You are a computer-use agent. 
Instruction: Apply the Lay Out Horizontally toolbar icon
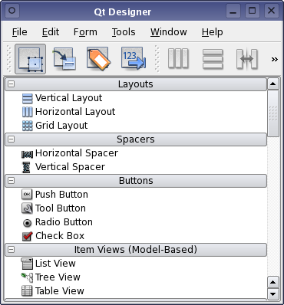178,59
